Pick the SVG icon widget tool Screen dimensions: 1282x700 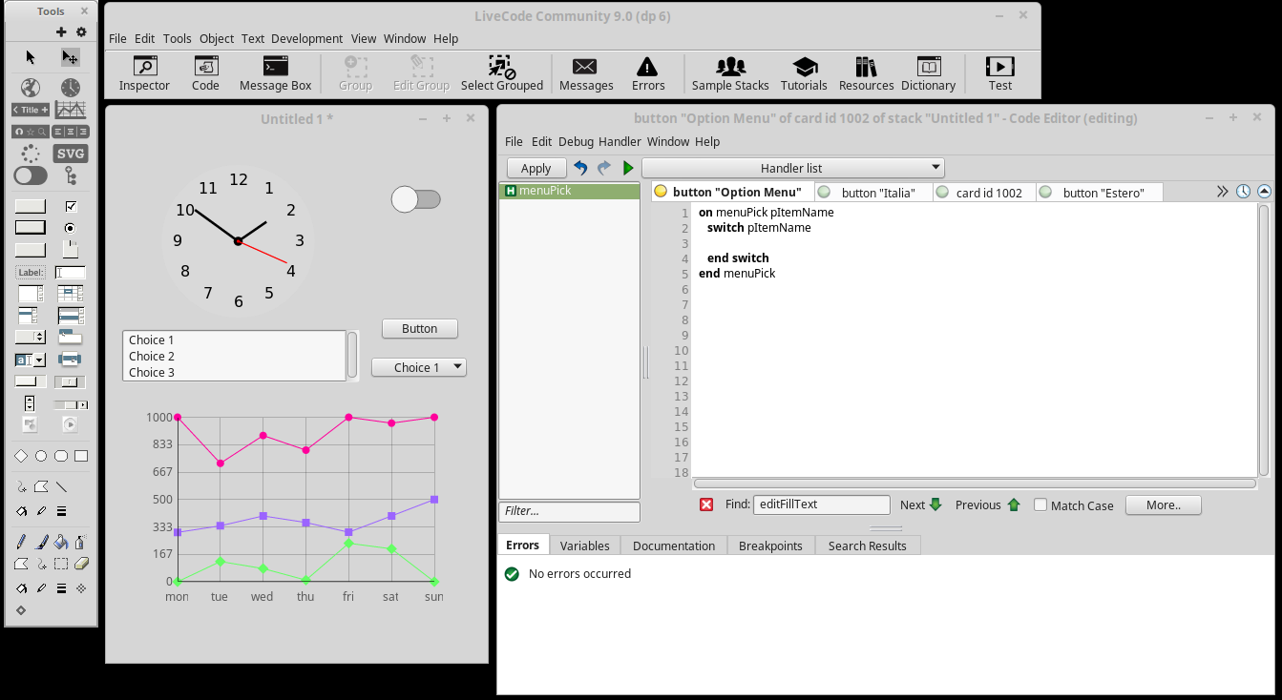[x=71, y=154]
